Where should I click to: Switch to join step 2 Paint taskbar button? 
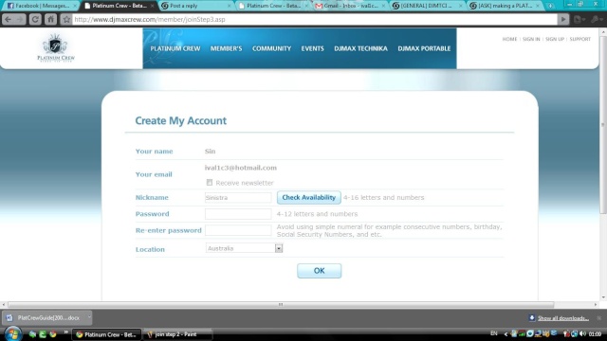pyautogui.click(x=177, y=334)
